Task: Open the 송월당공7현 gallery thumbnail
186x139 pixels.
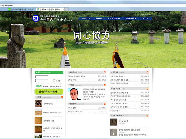Action: tap(38, 129)
